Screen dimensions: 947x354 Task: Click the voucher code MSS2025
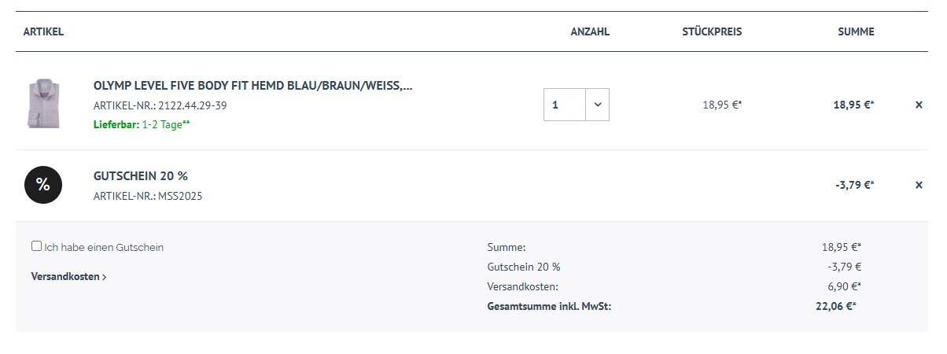(180, 196)
